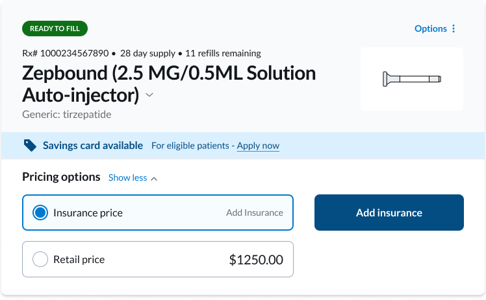
Task: Click the Pricing options section heading
Action: tap(61, 177)
